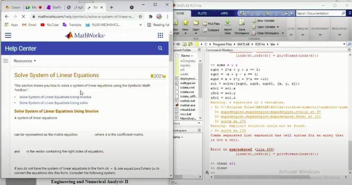Viewport: 352px width, 185px height.
Task: Open the MathWorks hamburger menu
Action: click(x=8, y=35)
